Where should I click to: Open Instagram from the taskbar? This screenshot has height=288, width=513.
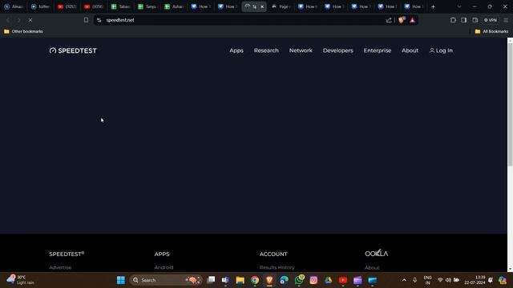(x=313, y=280)
